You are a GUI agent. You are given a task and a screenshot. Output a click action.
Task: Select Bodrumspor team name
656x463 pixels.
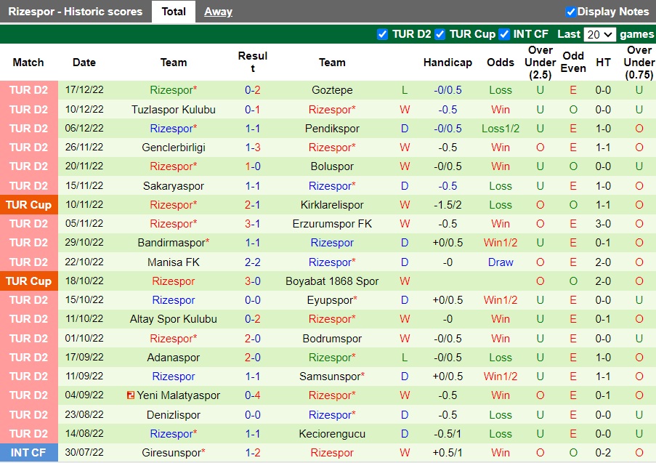pyautogui.click(x=332, y=338)
